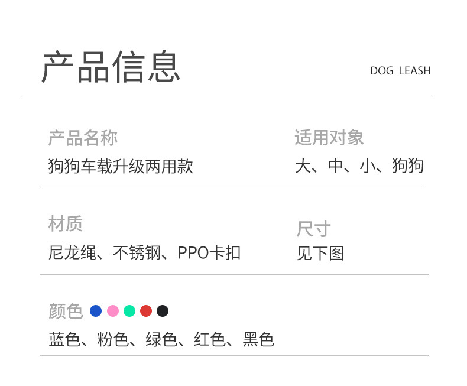Click the 颜色 label

tap(66, 311)
